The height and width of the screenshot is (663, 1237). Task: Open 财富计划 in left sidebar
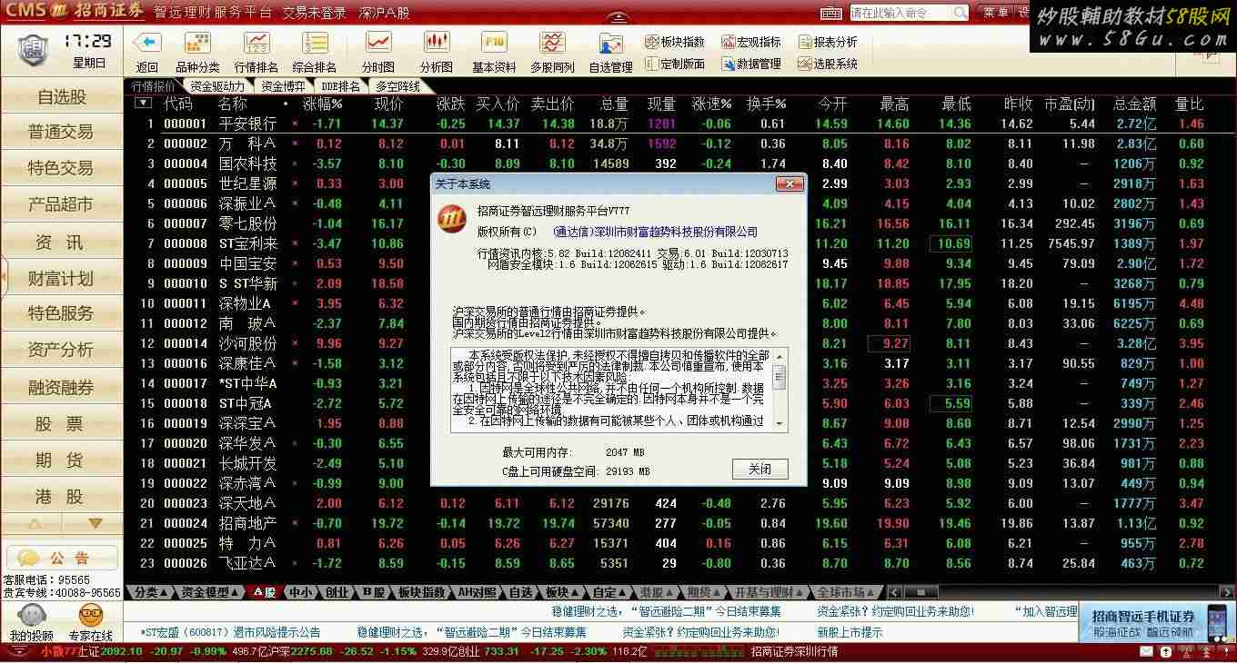point(62,279)
